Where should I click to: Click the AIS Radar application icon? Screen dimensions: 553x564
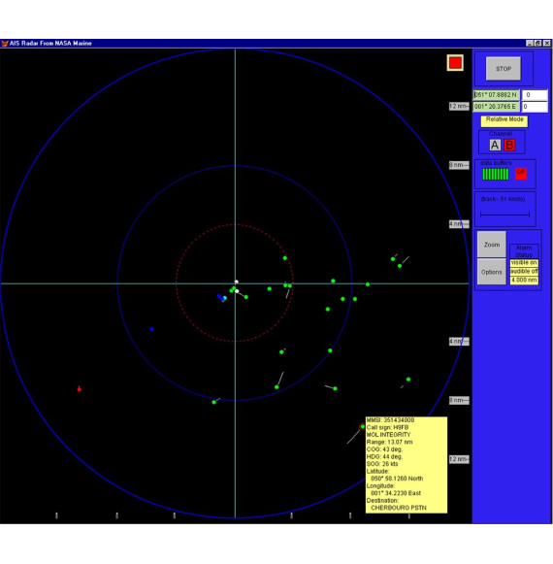pos(5,44)
